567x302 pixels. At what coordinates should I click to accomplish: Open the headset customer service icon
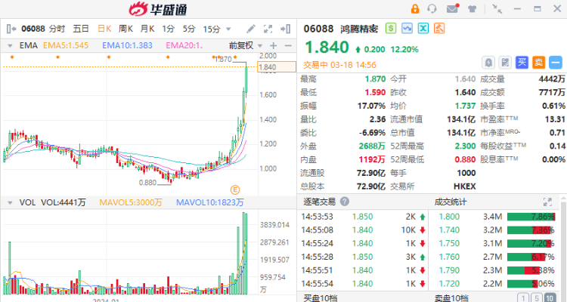tap(432, 8)
